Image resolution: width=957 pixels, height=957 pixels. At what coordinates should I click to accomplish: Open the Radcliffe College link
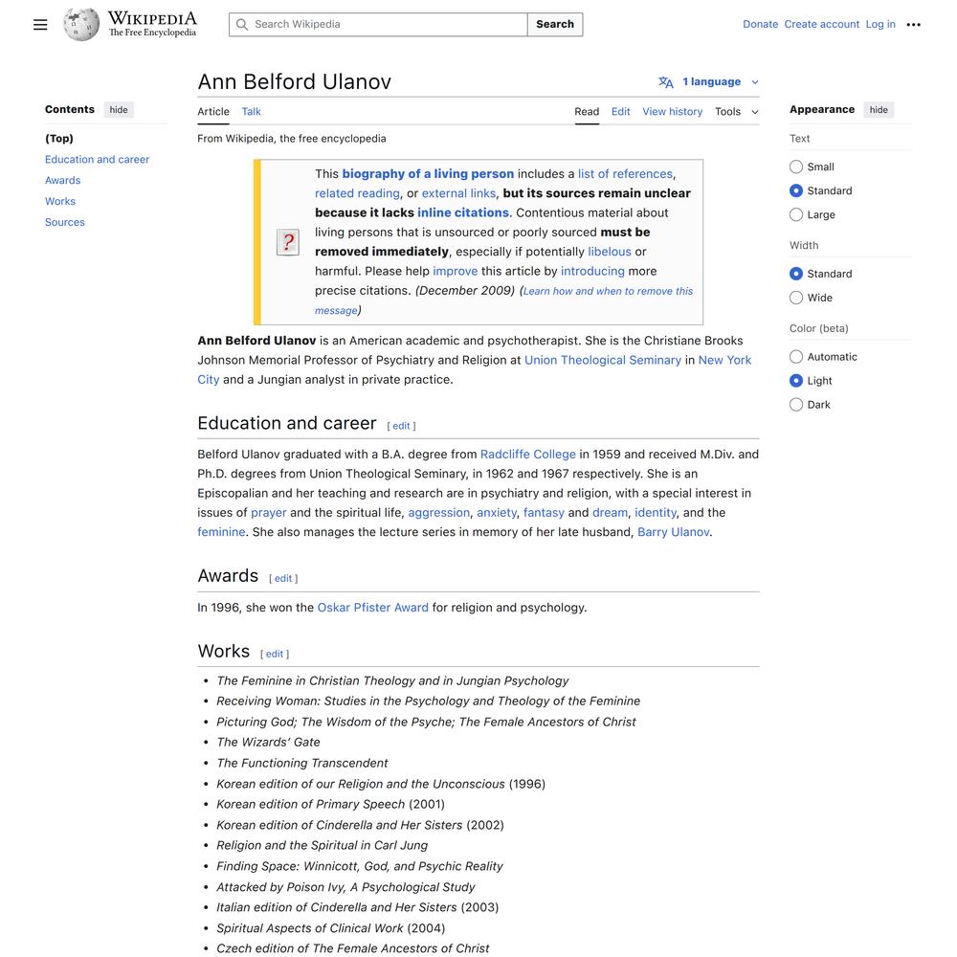point(528,454)
